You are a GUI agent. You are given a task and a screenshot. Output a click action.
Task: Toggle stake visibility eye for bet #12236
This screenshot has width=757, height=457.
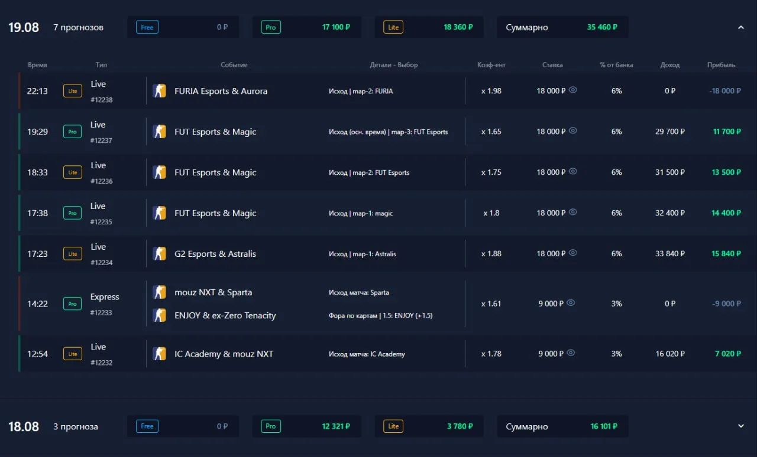[572, 172]
